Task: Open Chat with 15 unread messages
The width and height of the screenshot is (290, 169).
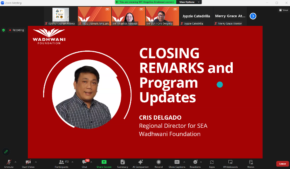Action: tap(85, 164)
